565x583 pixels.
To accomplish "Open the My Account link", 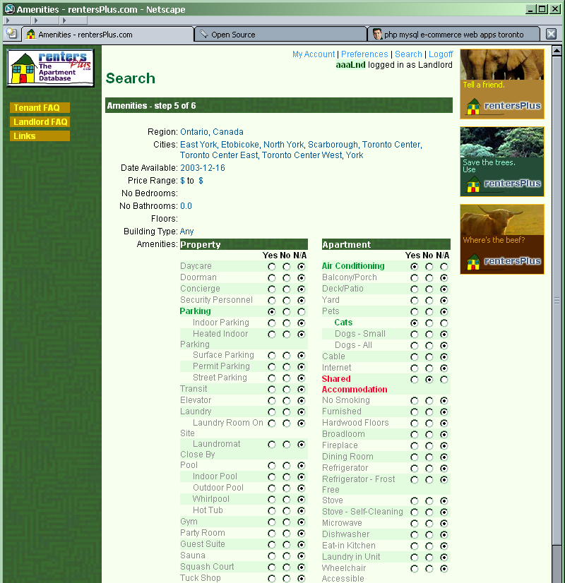I will 314,54.
